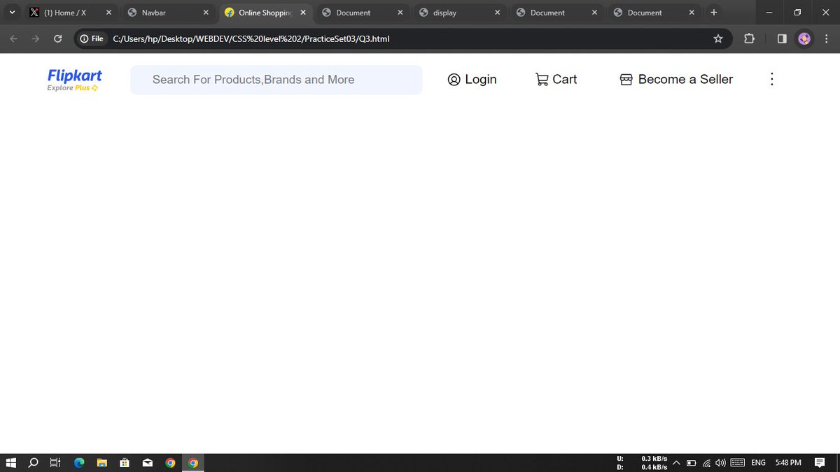This screenshot has height=472, width=840.
Task: Close the Online Shopping tab
Action: pyautogui.click(x=303, y=13)
